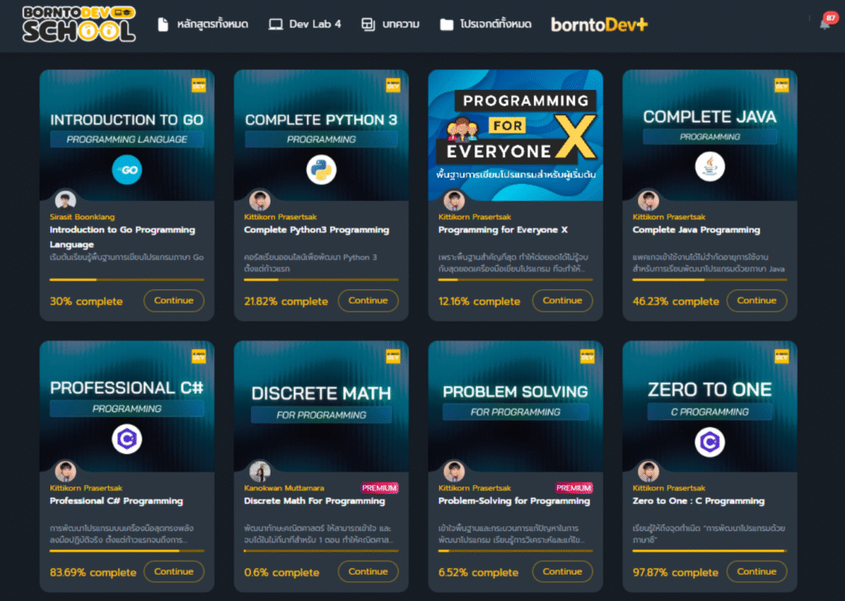
Task: Click progress bar of Complete Java Programming
Action: coord(710,280)
